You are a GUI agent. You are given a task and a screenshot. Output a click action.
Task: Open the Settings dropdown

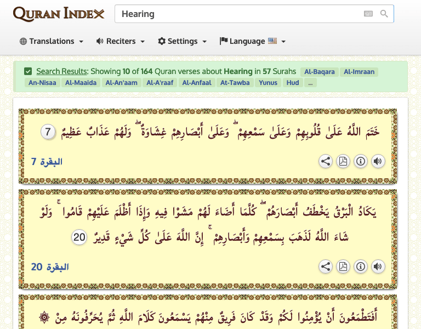click(183, 41)
